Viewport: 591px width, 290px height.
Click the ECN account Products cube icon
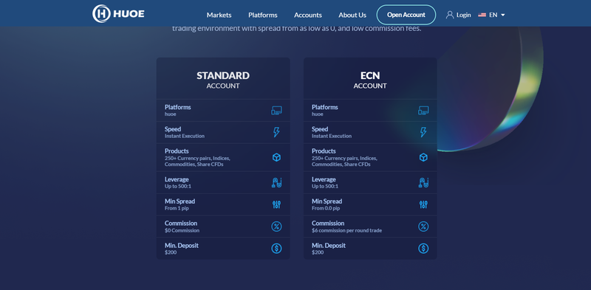(x=423, y=157)
